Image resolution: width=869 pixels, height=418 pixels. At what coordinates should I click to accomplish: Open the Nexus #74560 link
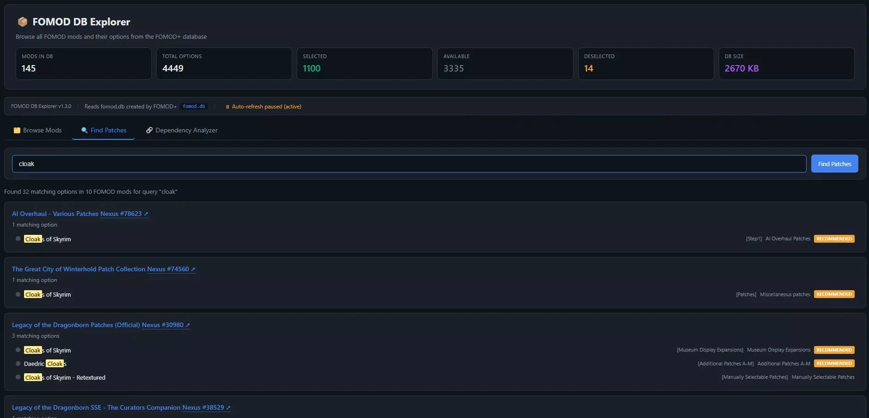171,269
